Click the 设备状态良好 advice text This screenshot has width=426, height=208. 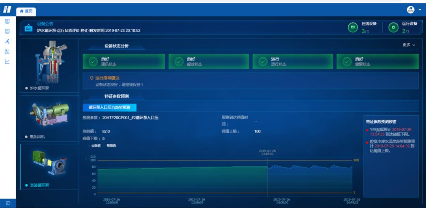pos(119,85)
